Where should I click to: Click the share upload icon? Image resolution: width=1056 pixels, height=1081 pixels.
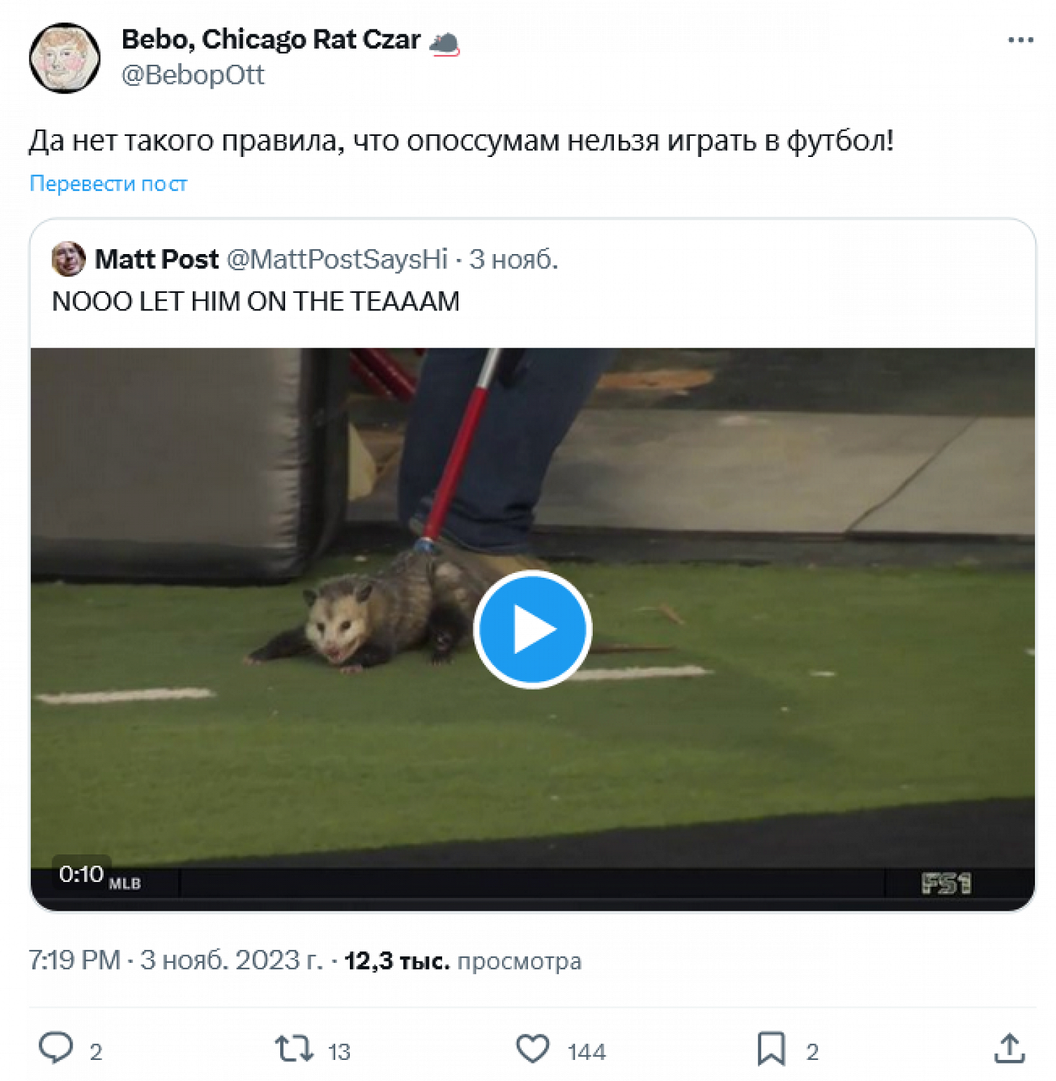pyautogui.click(x=1009, y=1049)
